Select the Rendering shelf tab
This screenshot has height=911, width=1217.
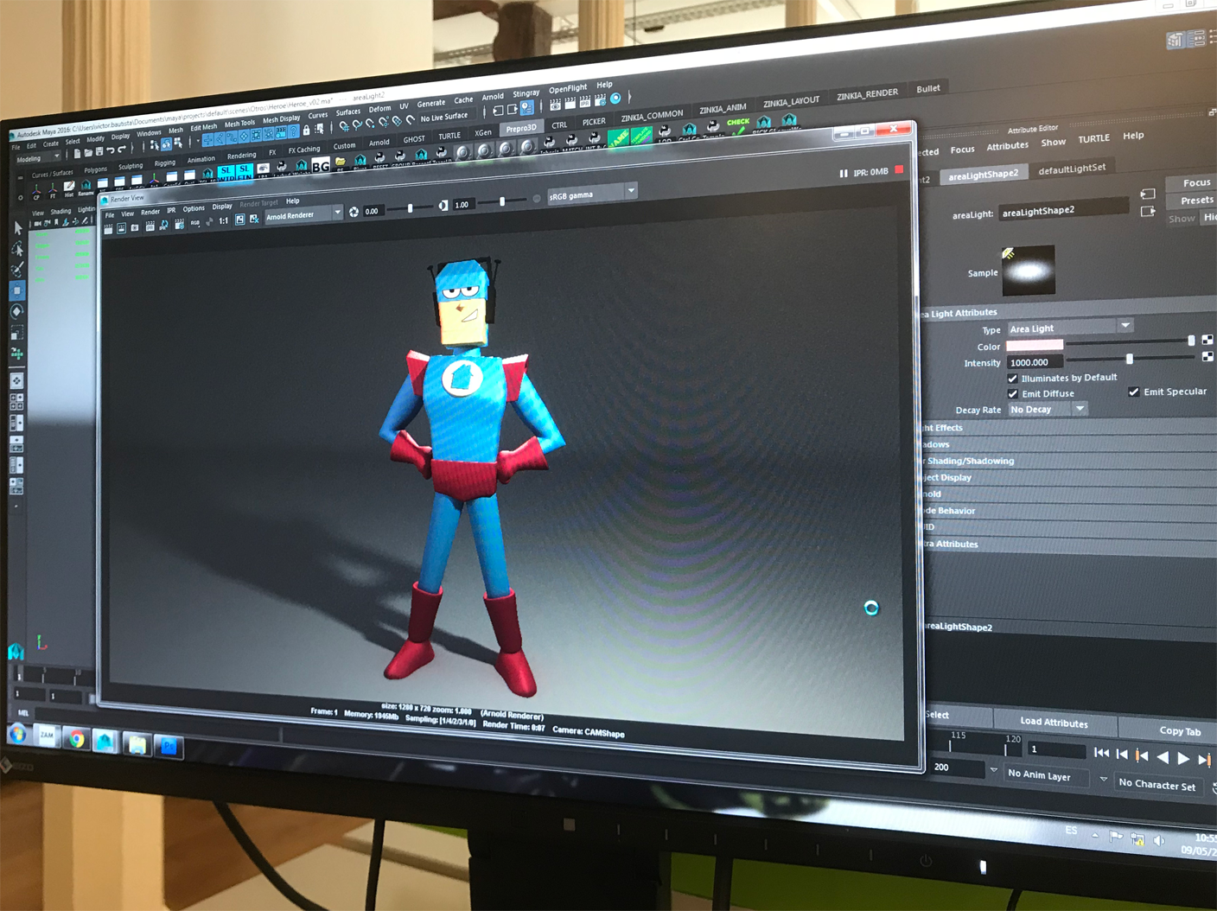(x=242, y=156)
